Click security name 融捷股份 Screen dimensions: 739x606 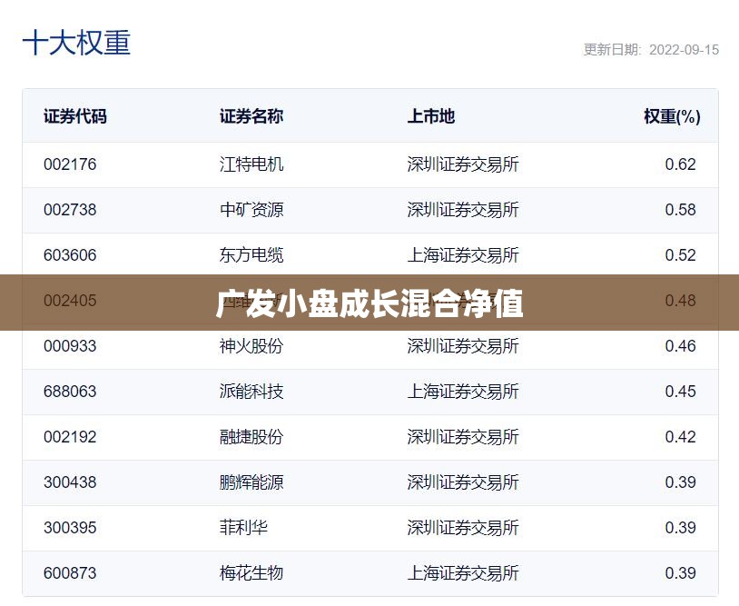coord(251,437)
